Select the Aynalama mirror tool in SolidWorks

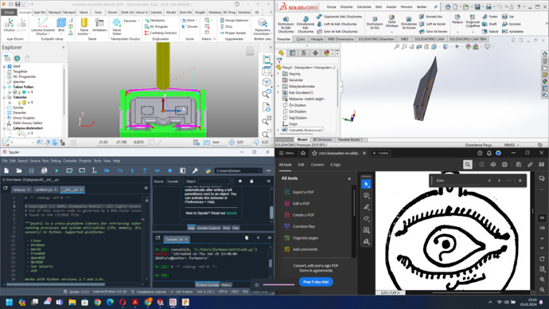coord(512,32)
